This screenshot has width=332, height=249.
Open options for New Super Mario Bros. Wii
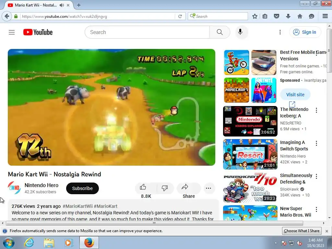pos(316,209)
